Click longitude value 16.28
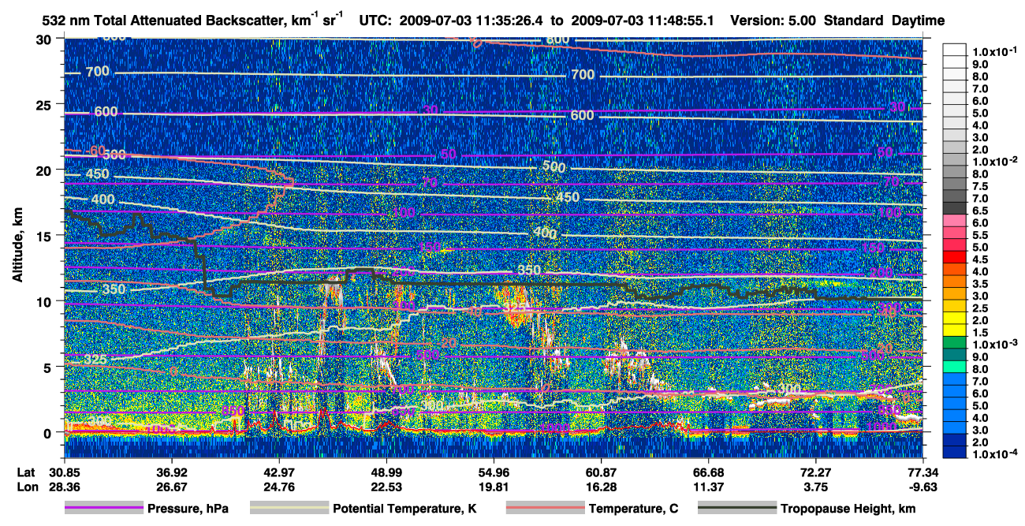The height and width of the screenshot is (526, 1025). click(x=602, y=487)
